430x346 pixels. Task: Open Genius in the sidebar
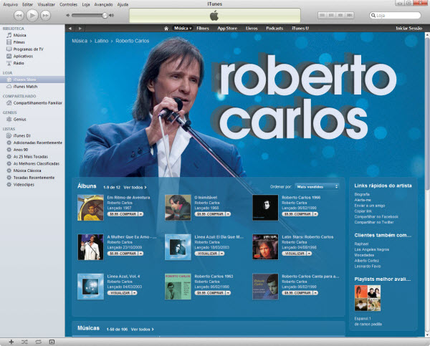19,120
